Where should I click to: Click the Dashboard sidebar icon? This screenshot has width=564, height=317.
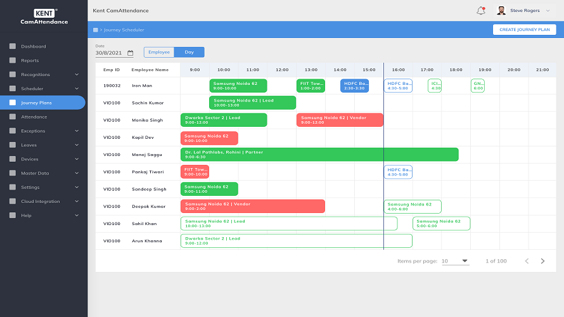point(13,46)
